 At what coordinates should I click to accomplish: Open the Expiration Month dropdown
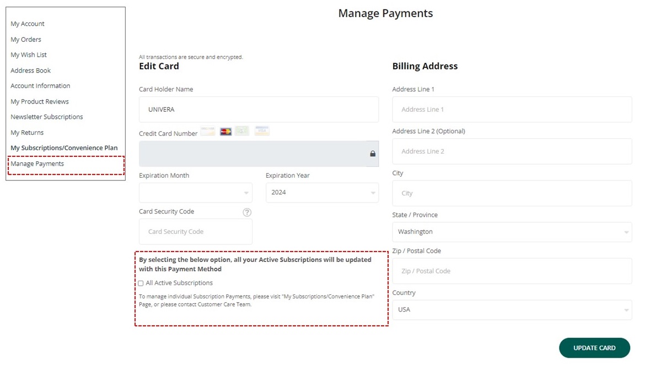pos(196,193)
